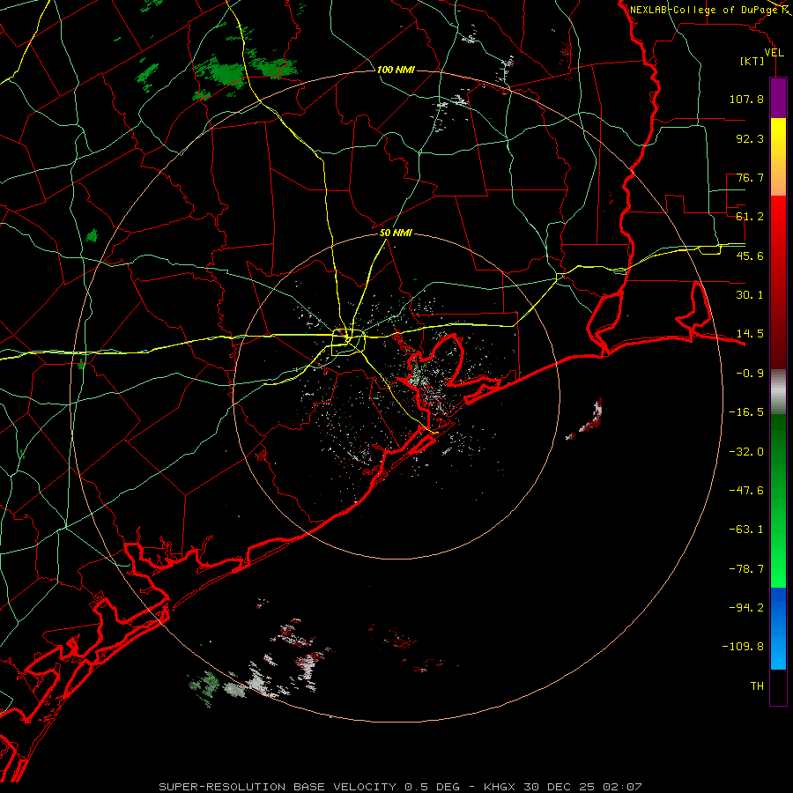The height and width of the screenshot is (793, 793).
Task: Click the purple segment of the velocity color bar
Action: click(x=778, y=98)
